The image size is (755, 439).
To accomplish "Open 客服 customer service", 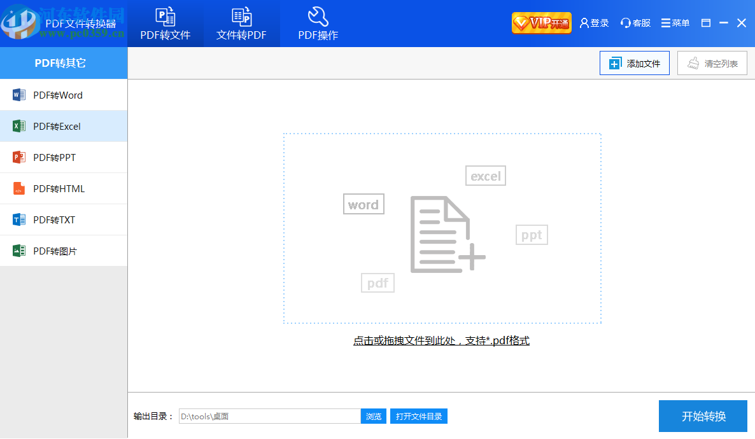I will [x=635, y=23].
